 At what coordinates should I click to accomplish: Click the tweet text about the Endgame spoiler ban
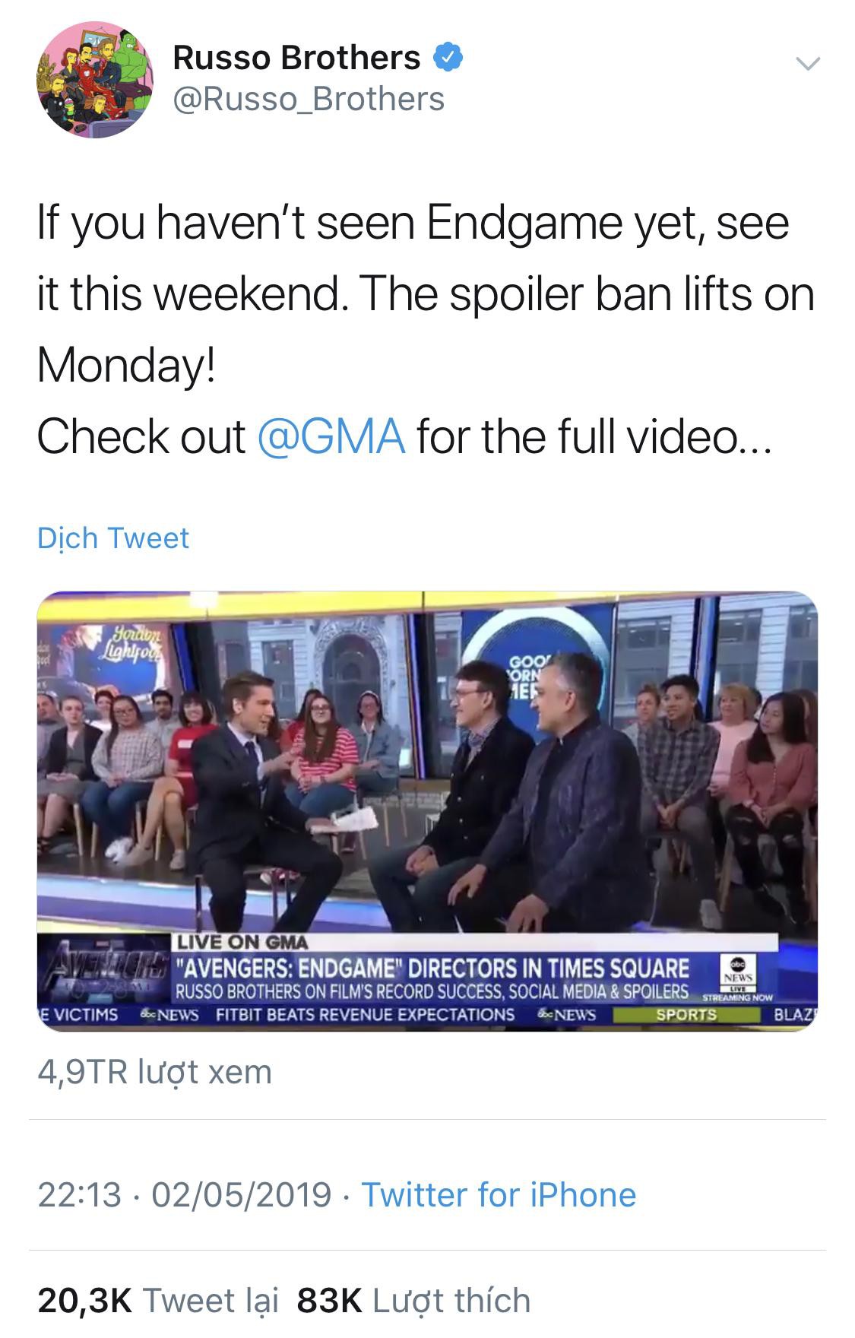(x=426, y=293)
